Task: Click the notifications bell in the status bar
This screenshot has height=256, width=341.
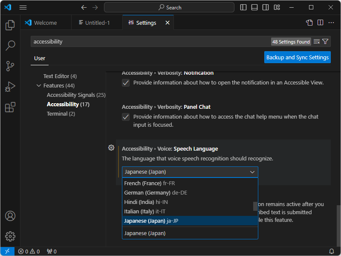Action: coord(332,251)
